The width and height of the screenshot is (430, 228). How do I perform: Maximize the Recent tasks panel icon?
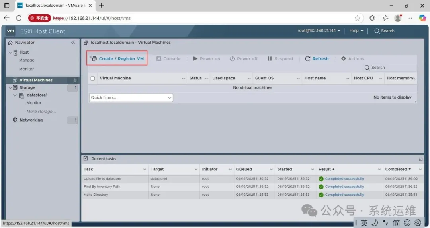[x=420, y=159]
